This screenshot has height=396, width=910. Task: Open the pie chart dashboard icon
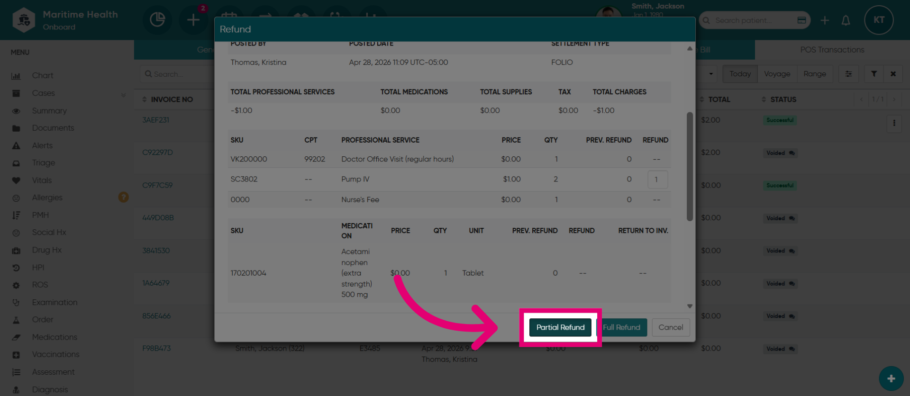(157, 19)
